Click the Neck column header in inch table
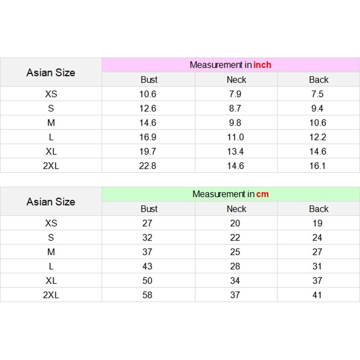Screen dimensions: 360x360 (x=236, y=80)
